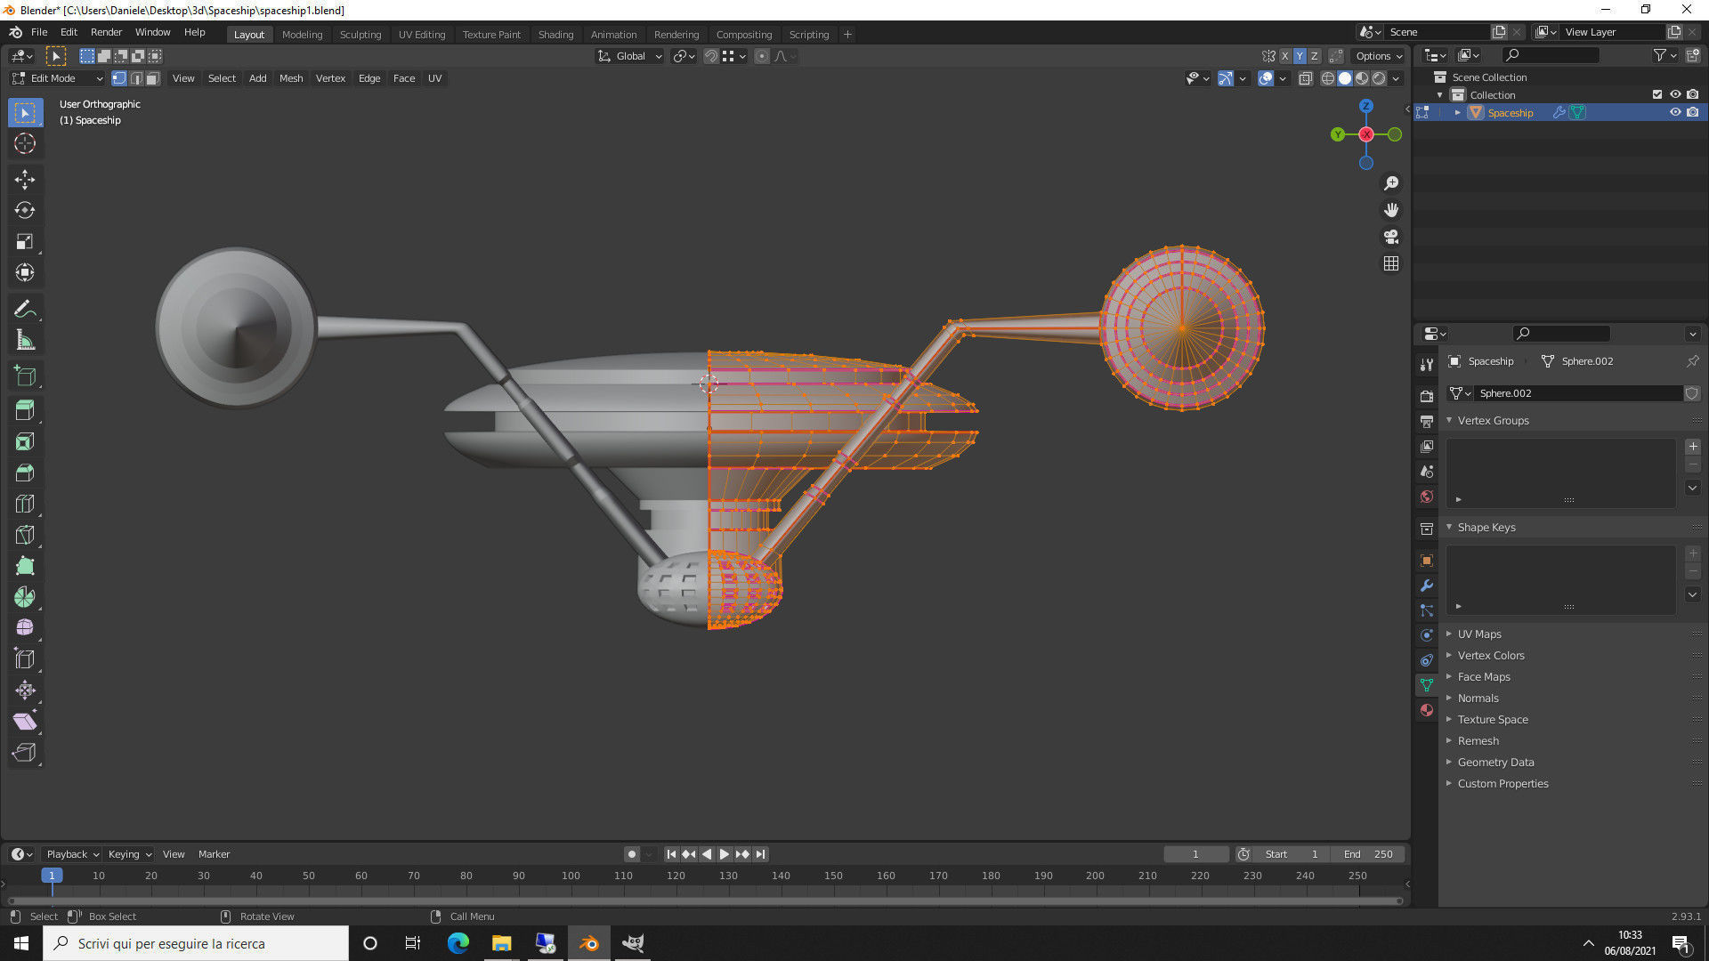Switch to Sculpting workspace tab
The height and width of the screenshot is (961, 1709).
click(360, 35)
